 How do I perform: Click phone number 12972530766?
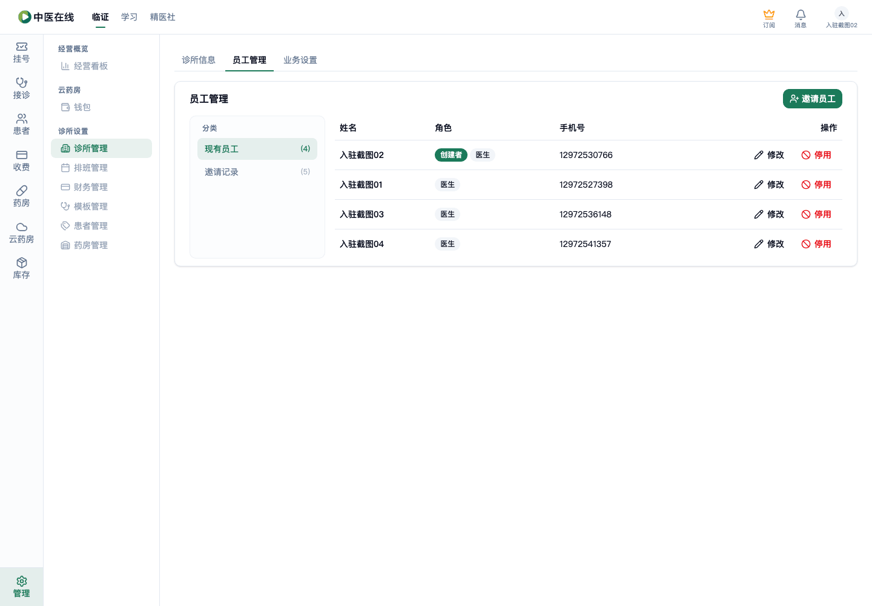pos(586,155)
